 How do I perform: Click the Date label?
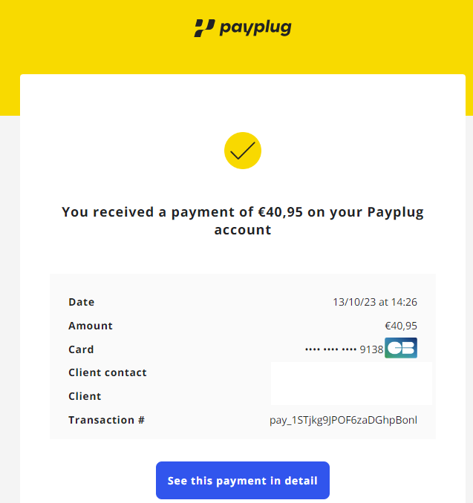point(82,302)
